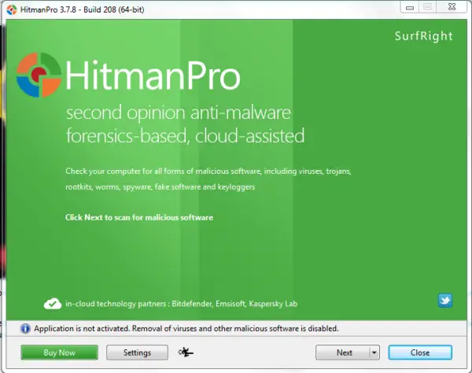Viewport: 472px width, 373px height.
Task: Click 'Application is not activated' notice text
Action: tap(186, 328)
